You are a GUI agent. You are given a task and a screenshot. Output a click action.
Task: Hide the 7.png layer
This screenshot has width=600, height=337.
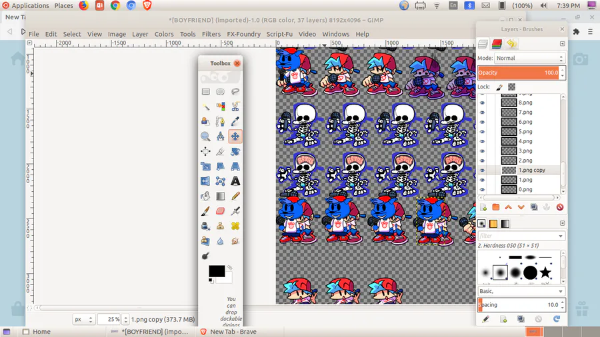pyautogui.click(x=482, y=113)
